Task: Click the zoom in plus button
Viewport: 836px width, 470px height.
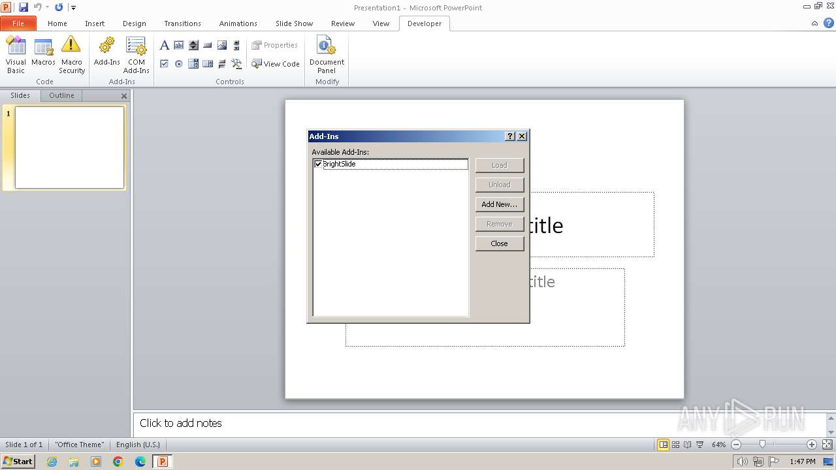Action: click(812, 445)
